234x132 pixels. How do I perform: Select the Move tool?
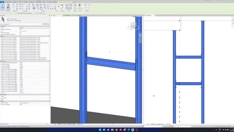click(34, 8)
